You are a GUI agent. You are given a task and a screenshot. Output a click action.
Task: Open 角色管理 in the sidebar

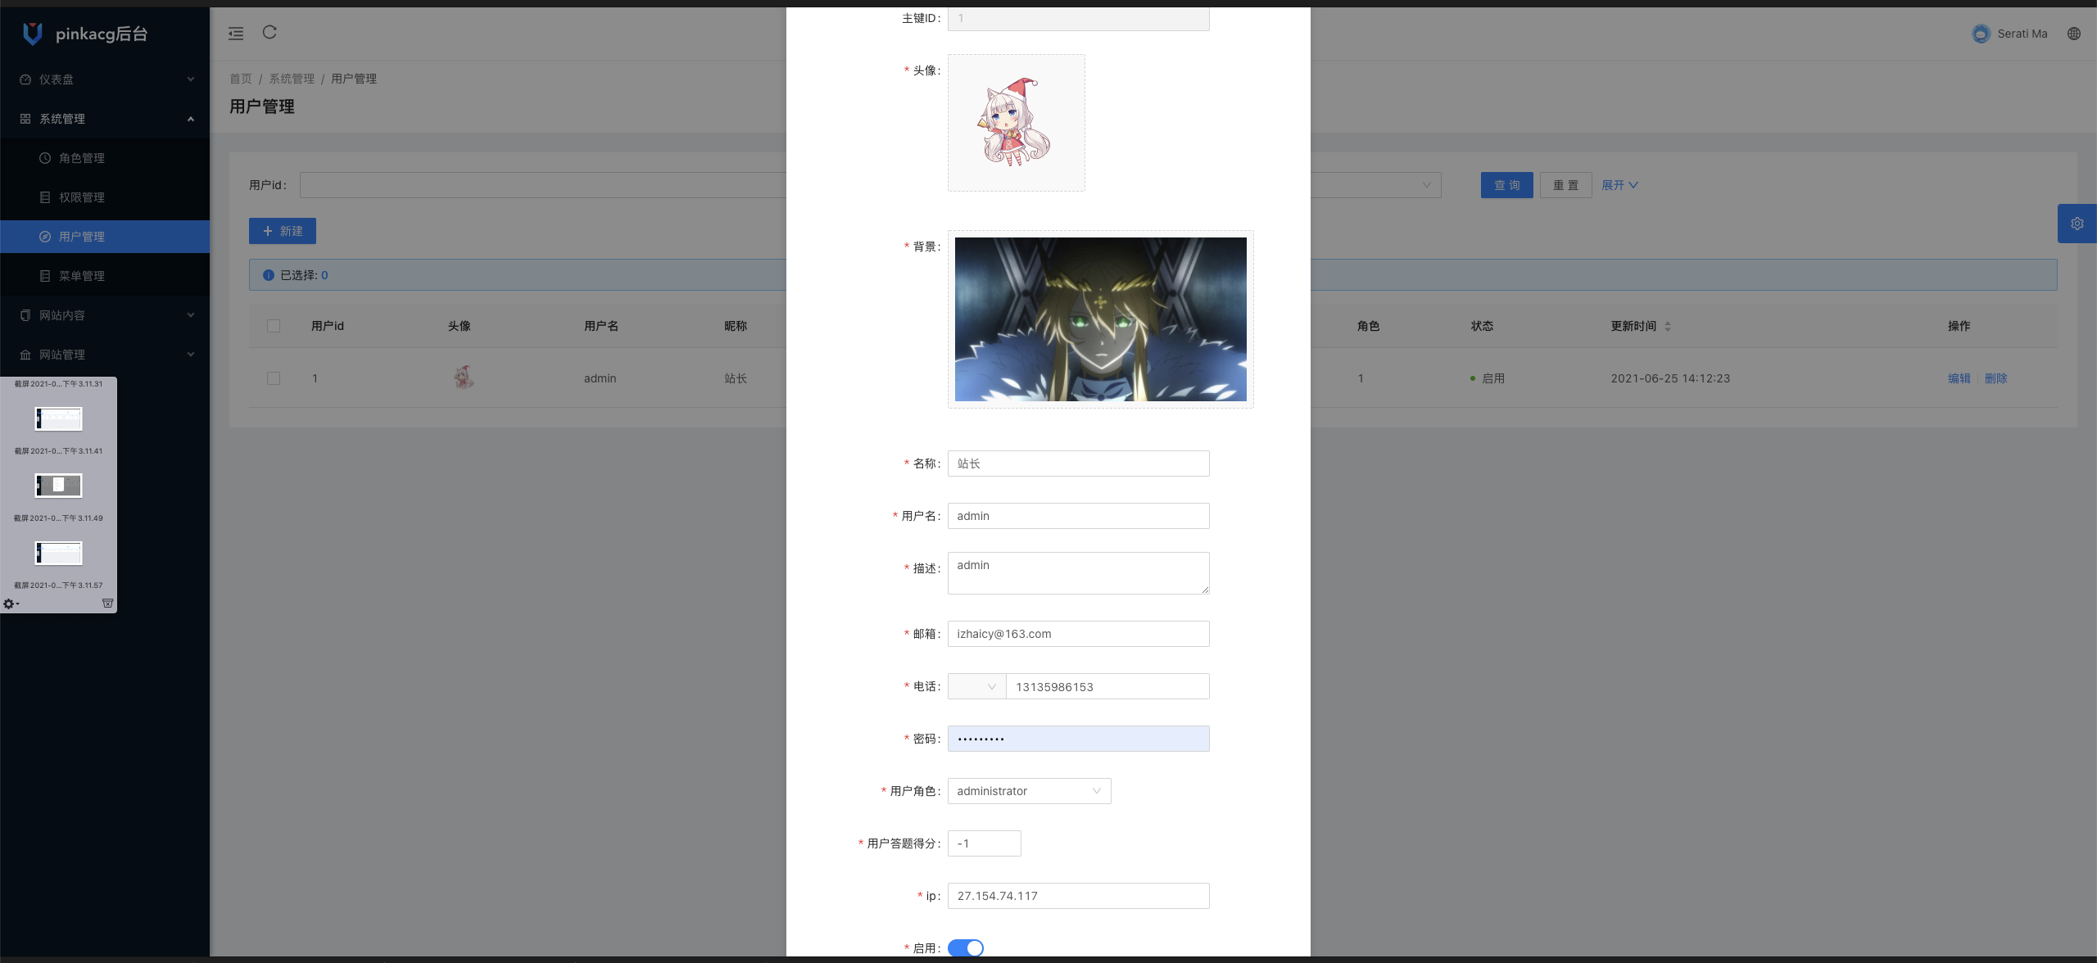pyautogui.click(x=82, y=158)
